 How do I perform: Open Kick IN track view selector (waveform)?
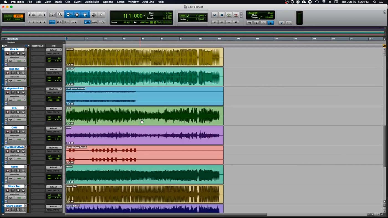point(16,57)
